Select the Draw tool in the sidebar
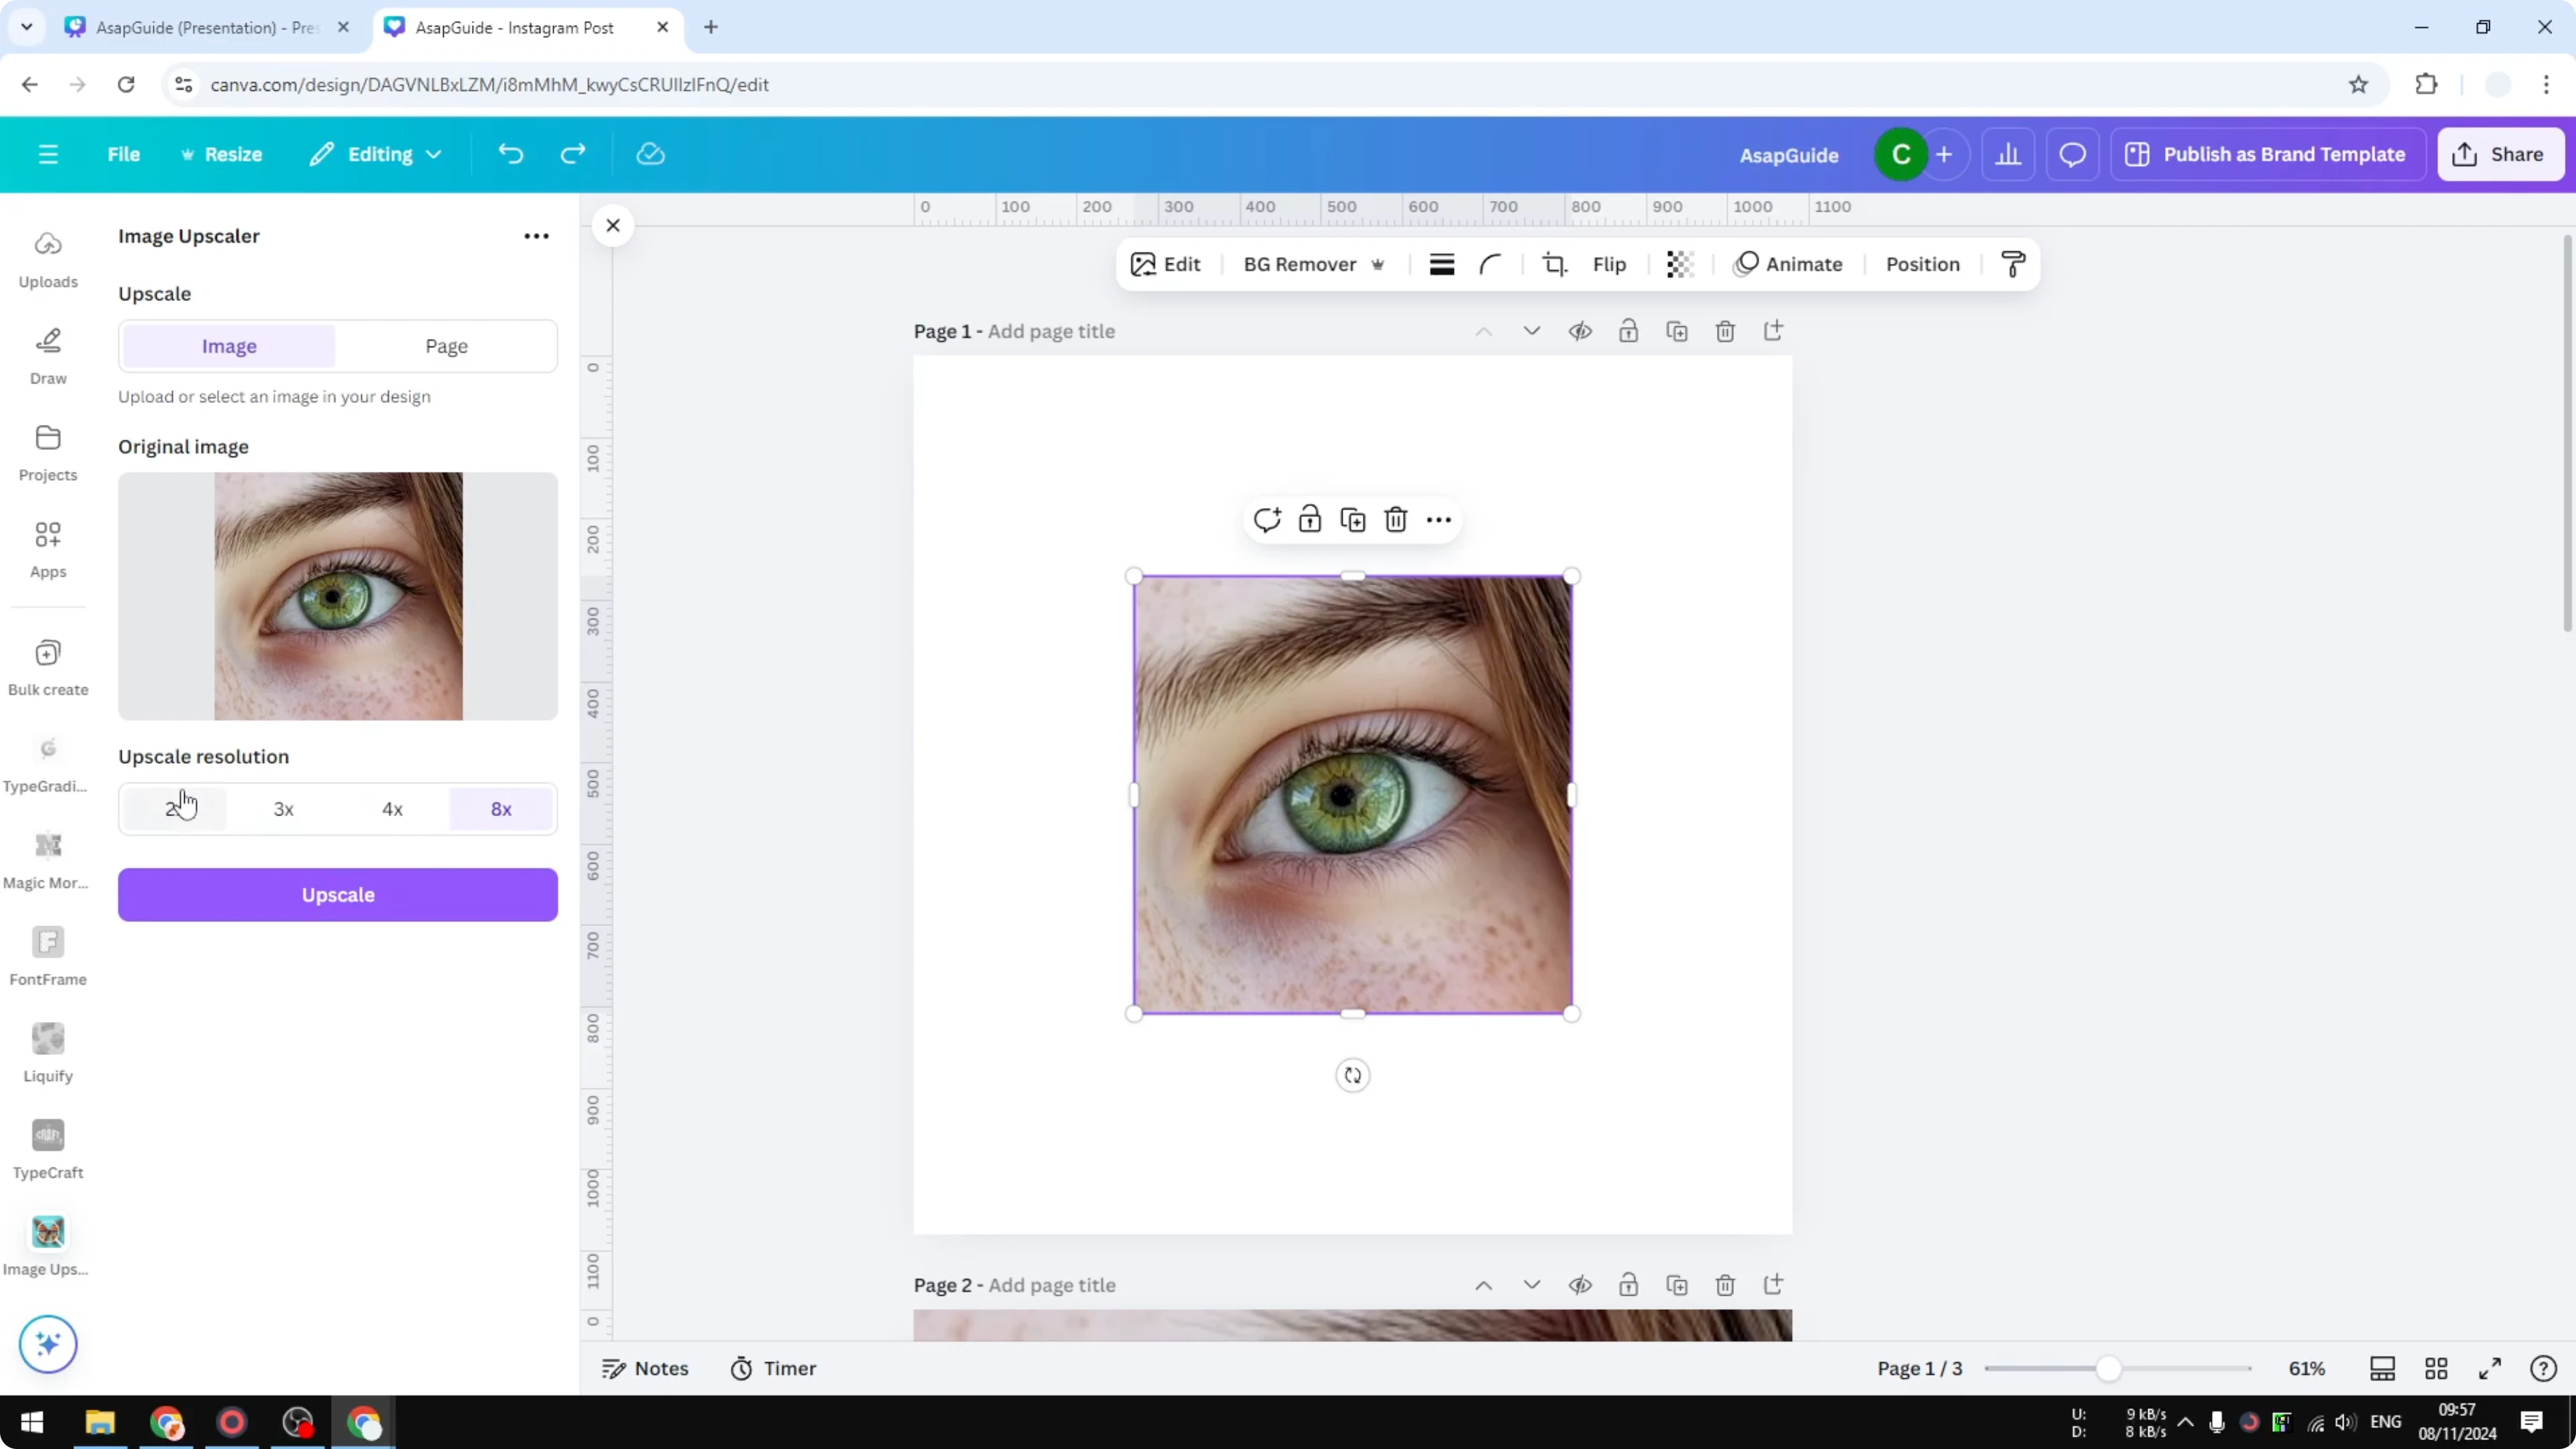 pos(48,356)
